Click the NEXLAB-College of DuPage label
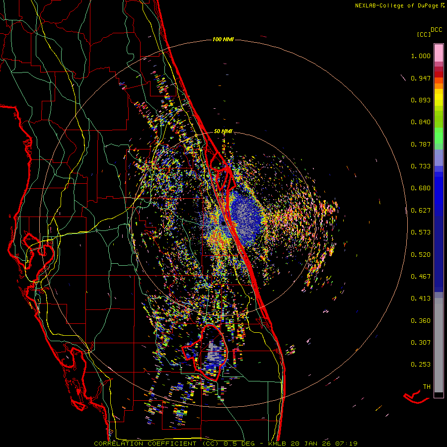Viewport: 447px width, 447px height. pos(396,5)
